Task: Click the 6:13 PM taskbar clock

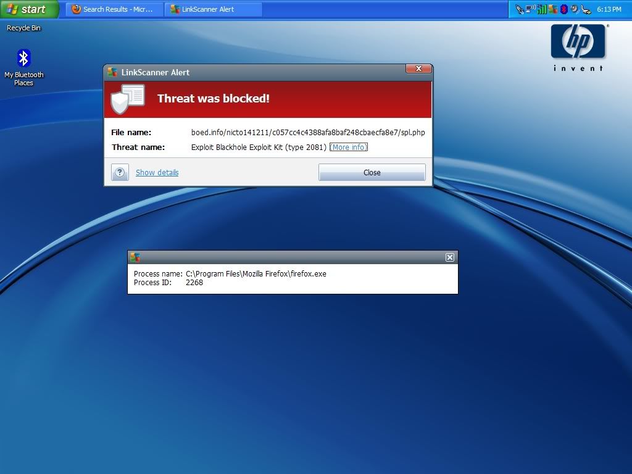Action: [609, 9]
